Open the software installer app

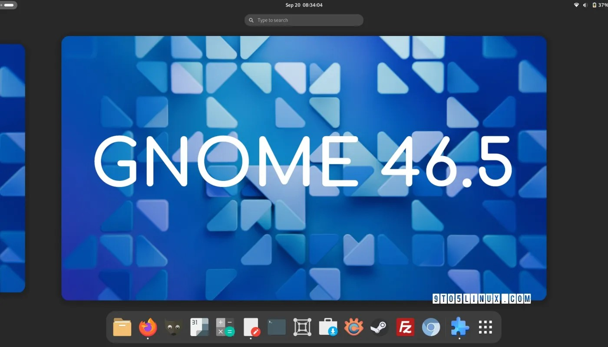[x=328, y=327]
